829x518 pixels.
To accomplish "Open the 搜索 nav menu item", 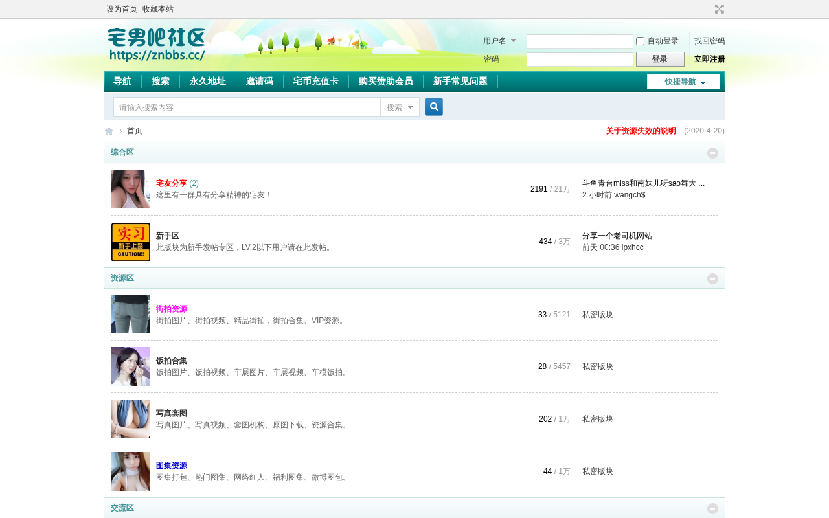I will pyautogui.click(x=161, y=82).
